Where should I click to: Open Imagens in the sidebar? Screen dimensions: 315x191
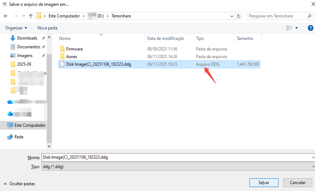(25, 56)
